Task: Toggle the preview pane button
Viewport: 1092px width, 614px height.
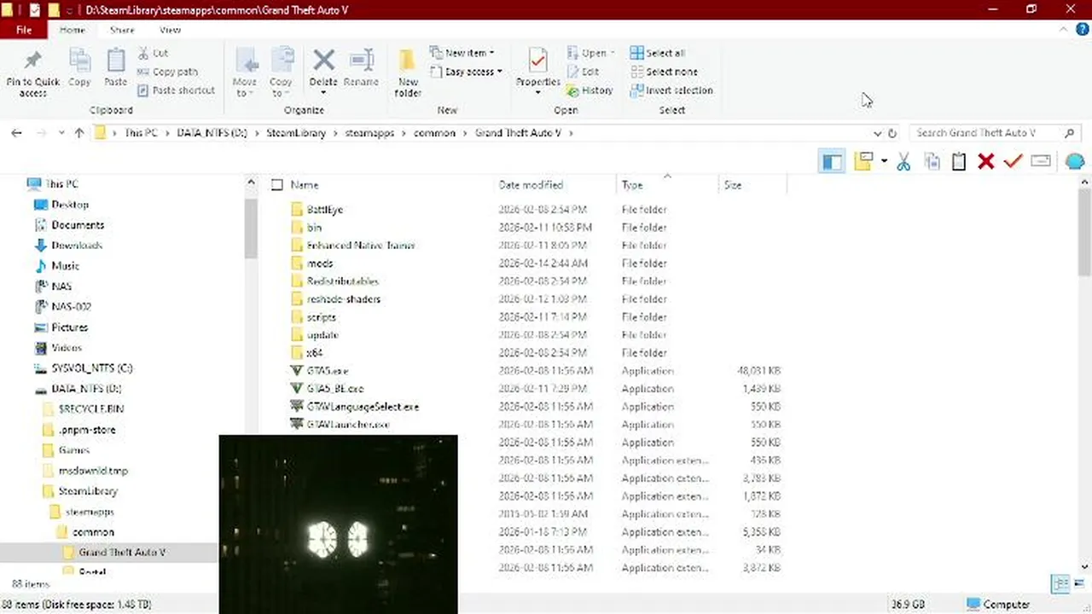Action: click(832, 161)
